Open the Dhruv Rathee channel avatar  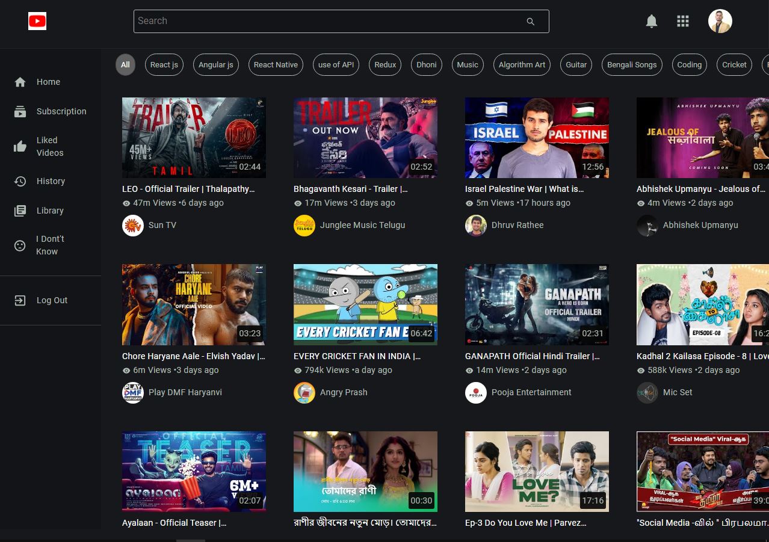click(x=476, y=226)
